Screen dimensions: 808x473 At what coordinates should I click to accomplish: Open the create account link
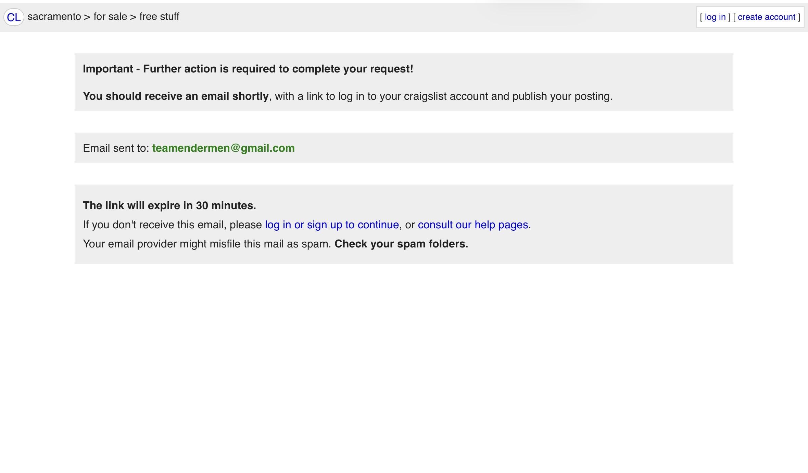coord(767,17)
